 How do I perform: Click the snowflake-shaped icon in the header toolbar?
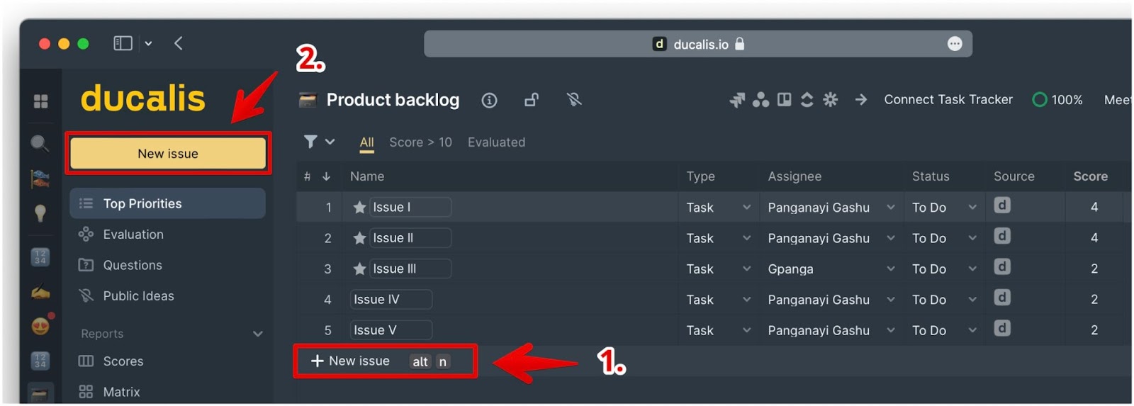830,100
